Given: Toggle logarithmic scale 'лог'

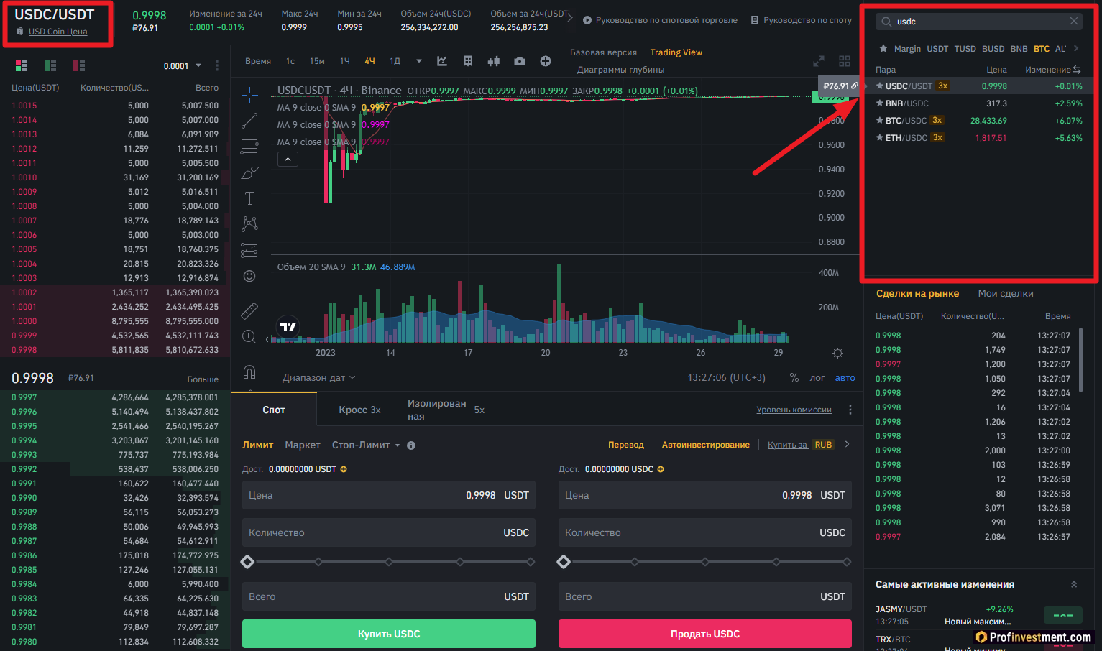Looking at the screenshot, I should (x=817, y=377).
